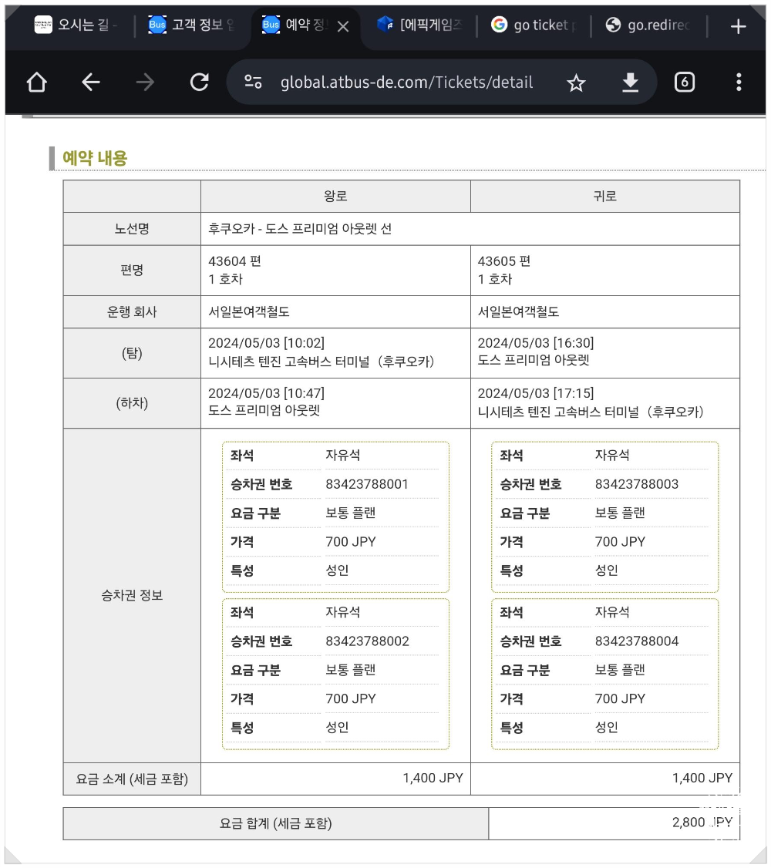Tap the download icon in toolbar
This screenshot has width=771, height=868.
631,82
